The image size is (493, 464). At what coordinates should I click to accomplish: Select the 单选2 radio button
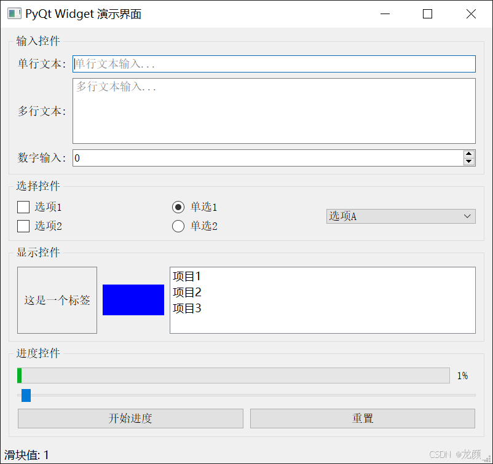click(178, 226)
